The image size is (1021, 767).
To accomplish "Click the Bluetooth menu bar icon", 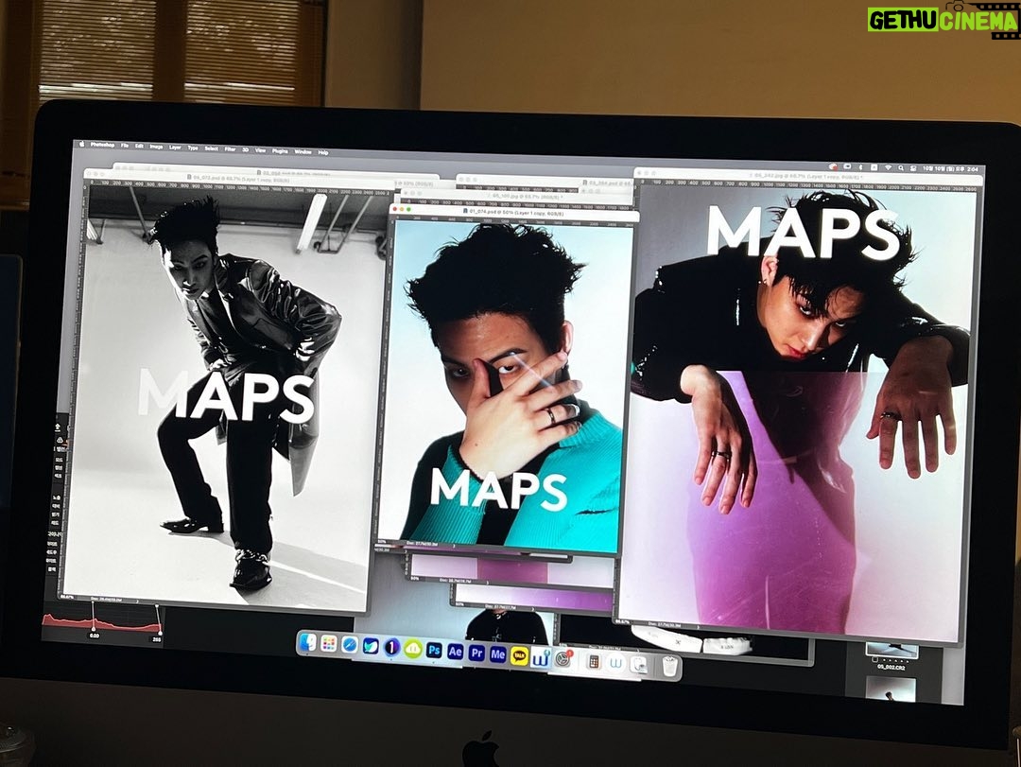I will pos(861,167).
